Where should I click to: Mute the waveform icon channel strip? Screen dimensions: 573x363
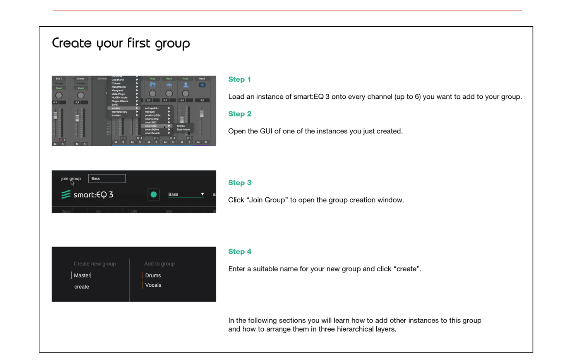(x=198, y=142)
